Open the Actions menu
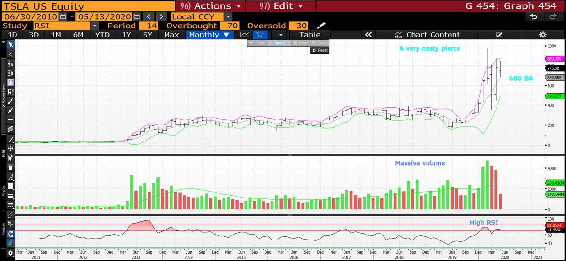Image resolution: width=566 pixels, height=261 pixels. tap(210, 6)
